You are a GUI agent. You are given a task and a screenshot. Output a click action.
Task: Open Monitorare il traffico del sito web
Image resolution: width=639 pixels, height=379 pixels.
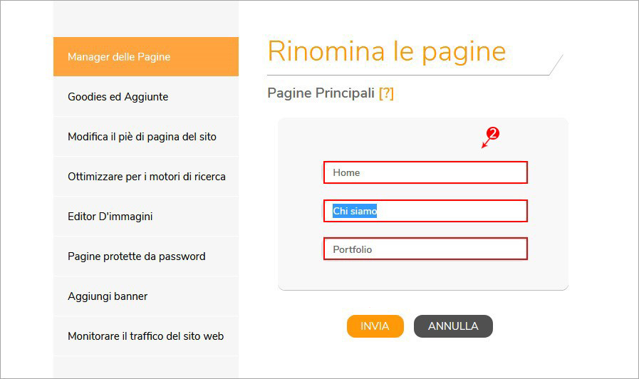point(146,336)
